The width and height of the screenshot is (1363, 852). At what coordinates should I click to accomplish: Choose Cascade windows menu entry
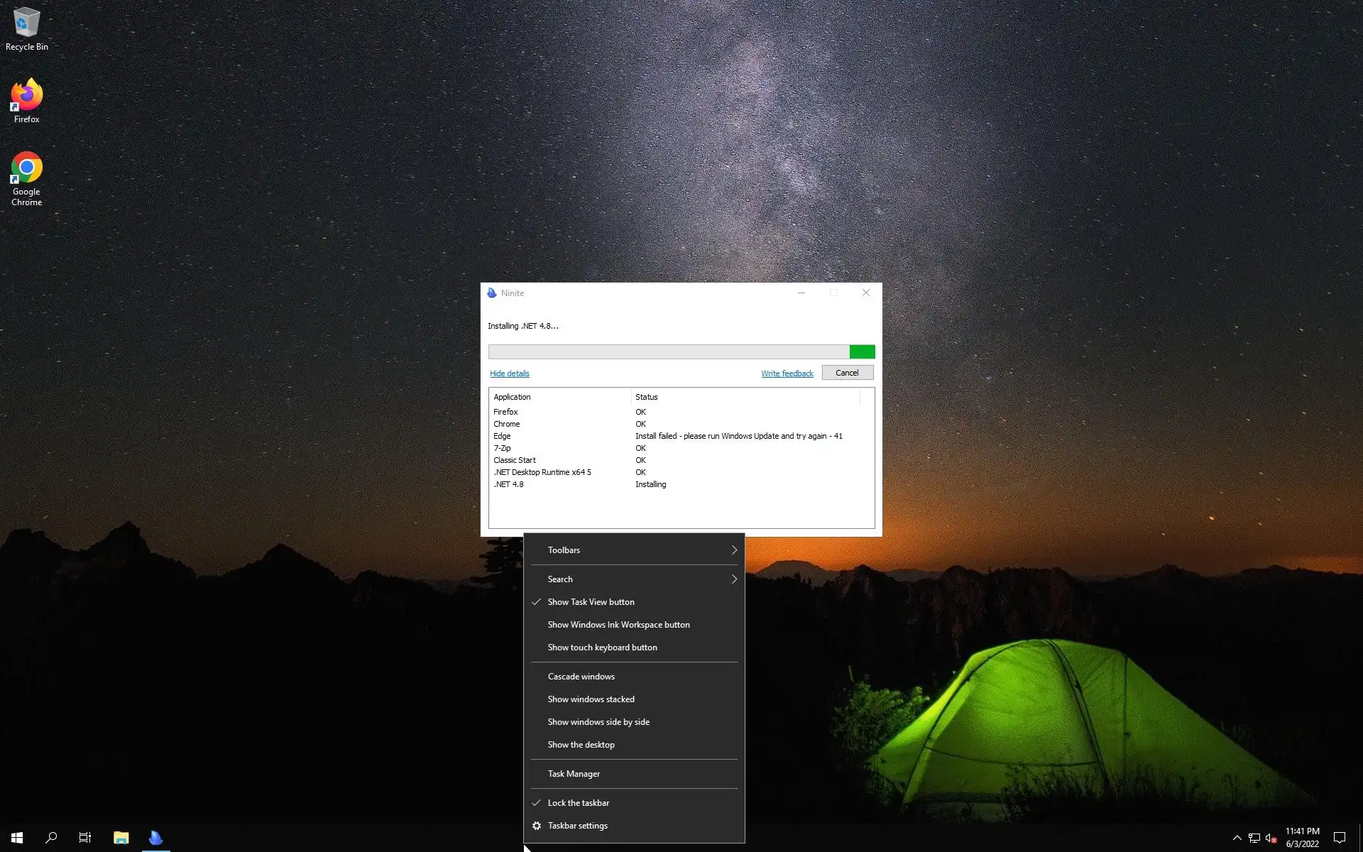[x=581, y=677]
